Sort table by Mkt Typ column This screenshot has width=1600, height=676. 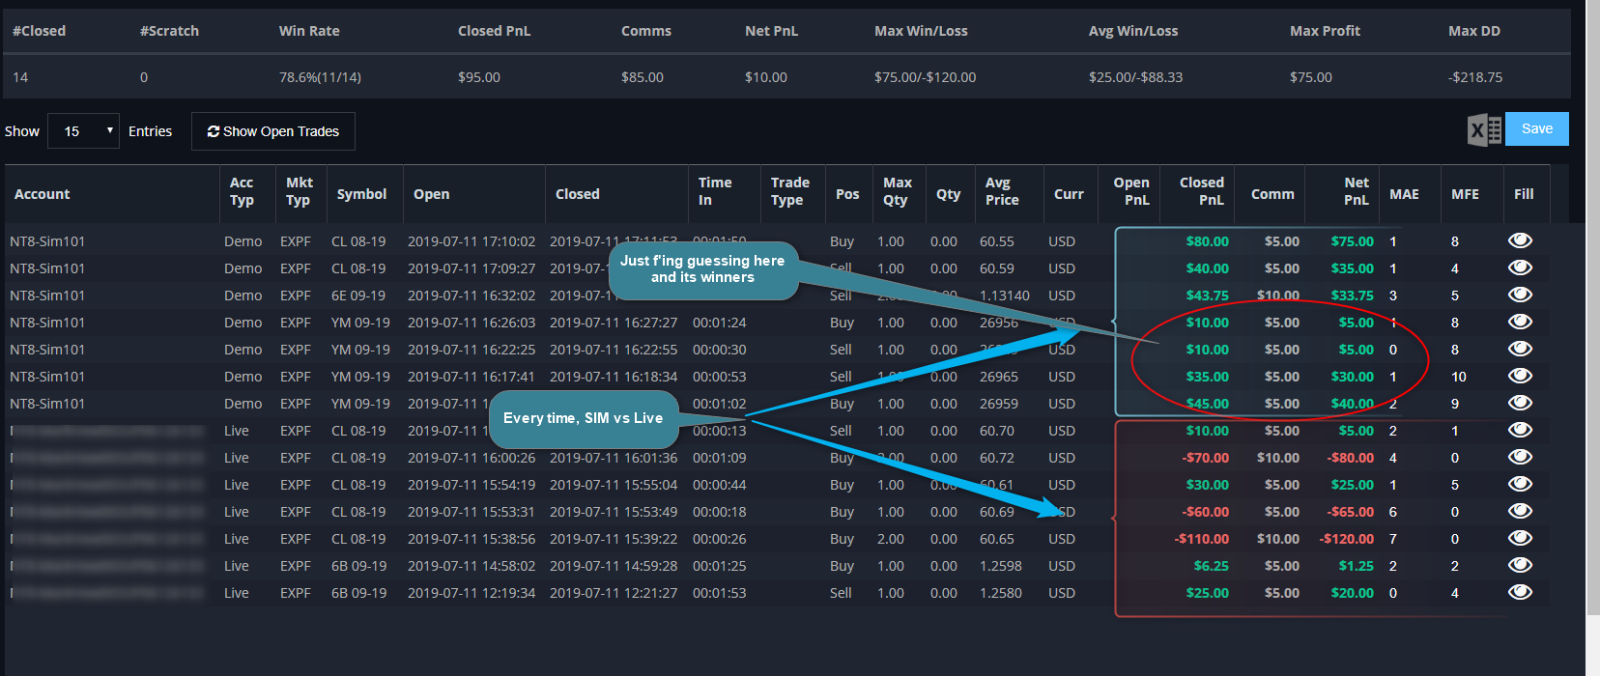(x=301, y=194)
